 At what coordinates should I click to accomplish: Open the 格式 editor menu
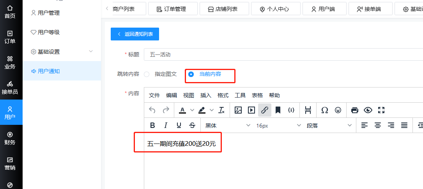click(x=223, y=95)
